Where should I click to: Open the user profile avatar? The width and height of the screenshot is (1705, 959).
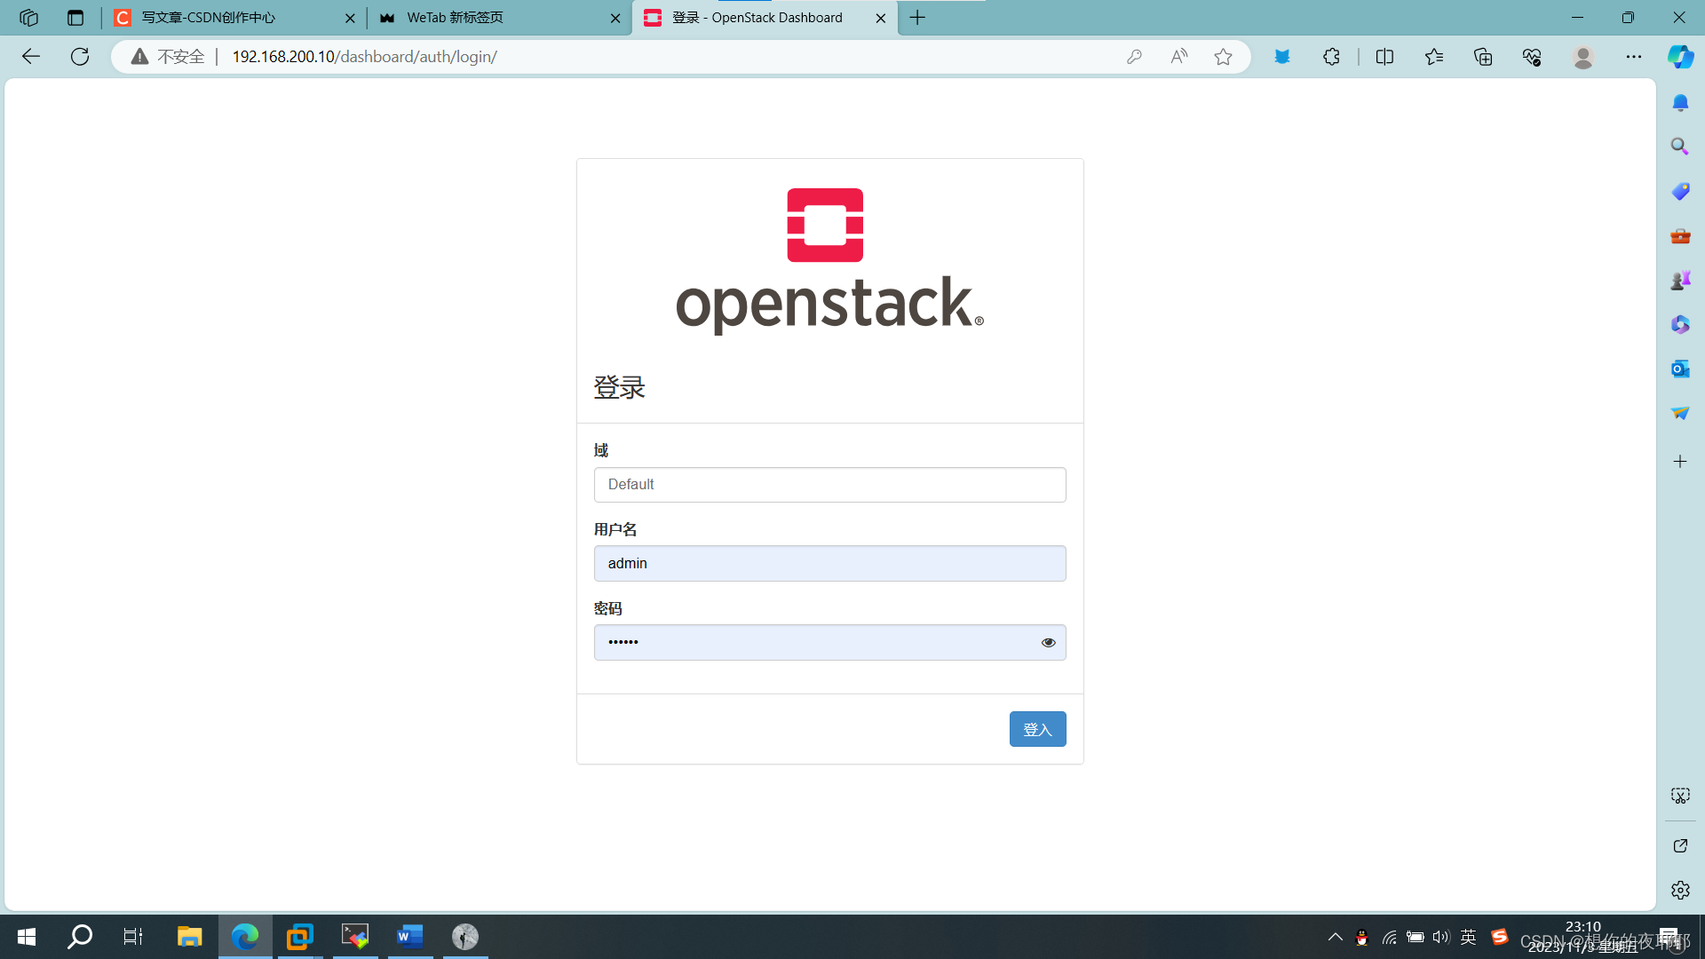[1582, 57]
